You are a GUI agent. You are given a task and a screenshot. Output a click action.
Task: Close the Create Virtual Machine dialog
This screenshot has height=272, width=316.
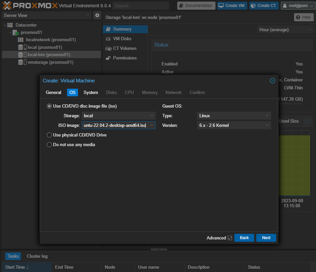pyautogui.click(x=272, y=81)
